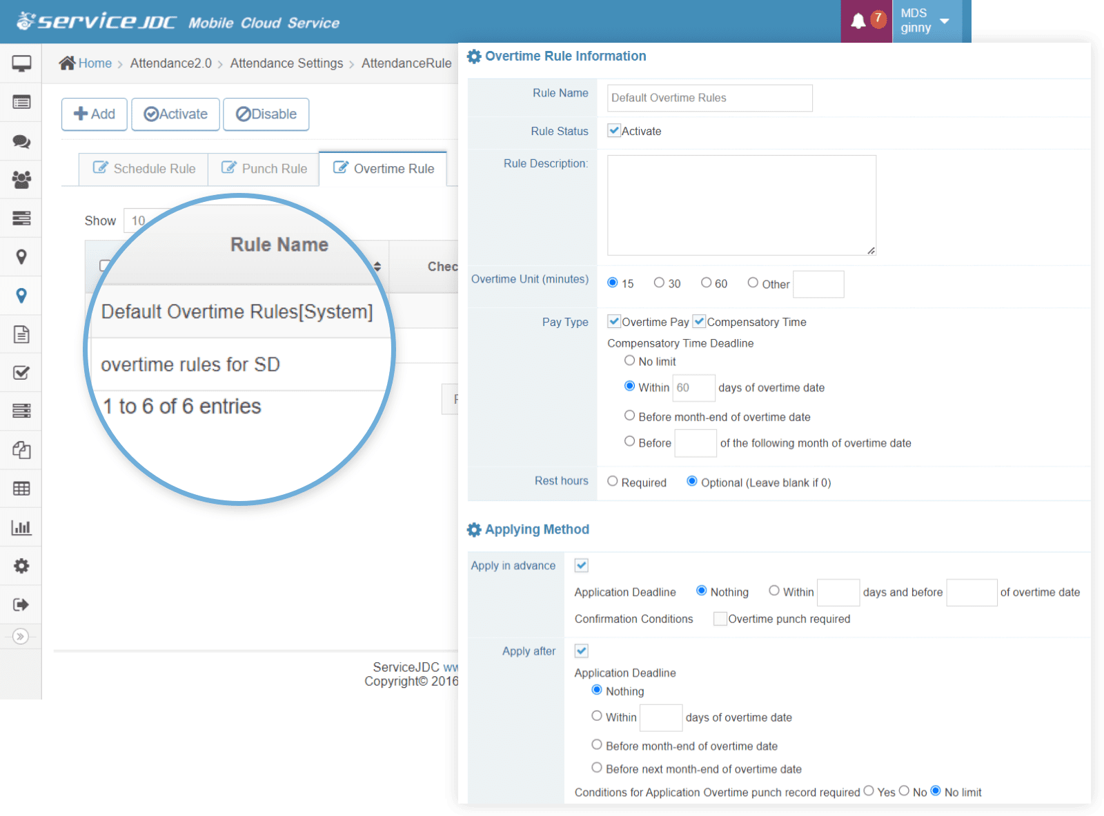The width and height of the screenshot is (1104, 816).
Task: Click the Activate button
Action: point(176,114)
